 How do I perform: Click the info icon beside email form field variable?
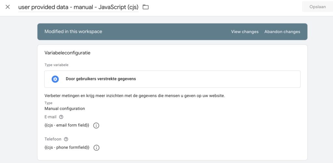click(x=96, y=125)
